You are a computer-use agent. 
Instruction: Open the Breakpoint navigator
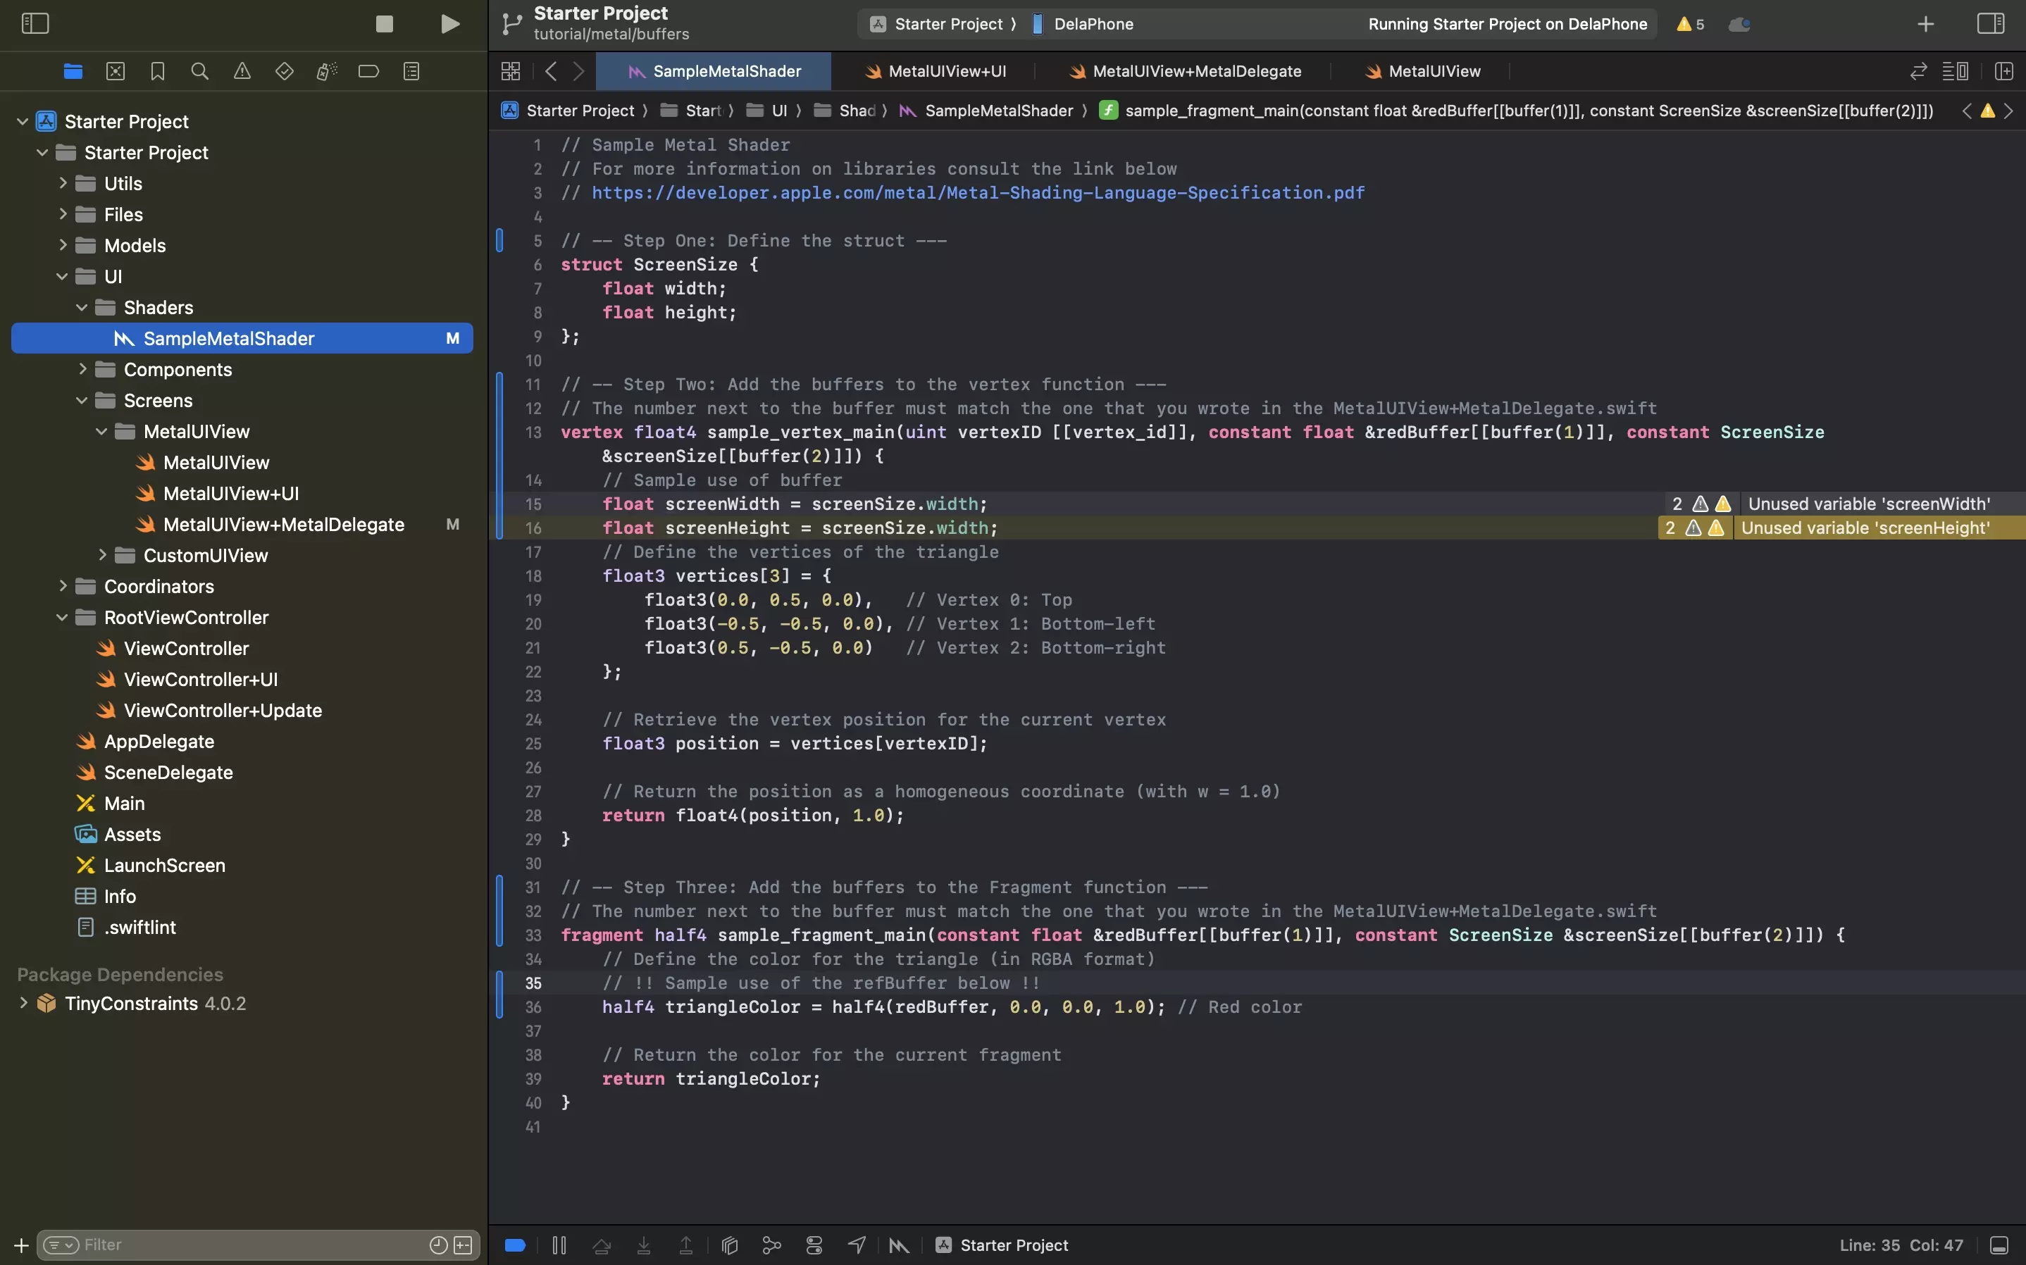coord(369,71)
